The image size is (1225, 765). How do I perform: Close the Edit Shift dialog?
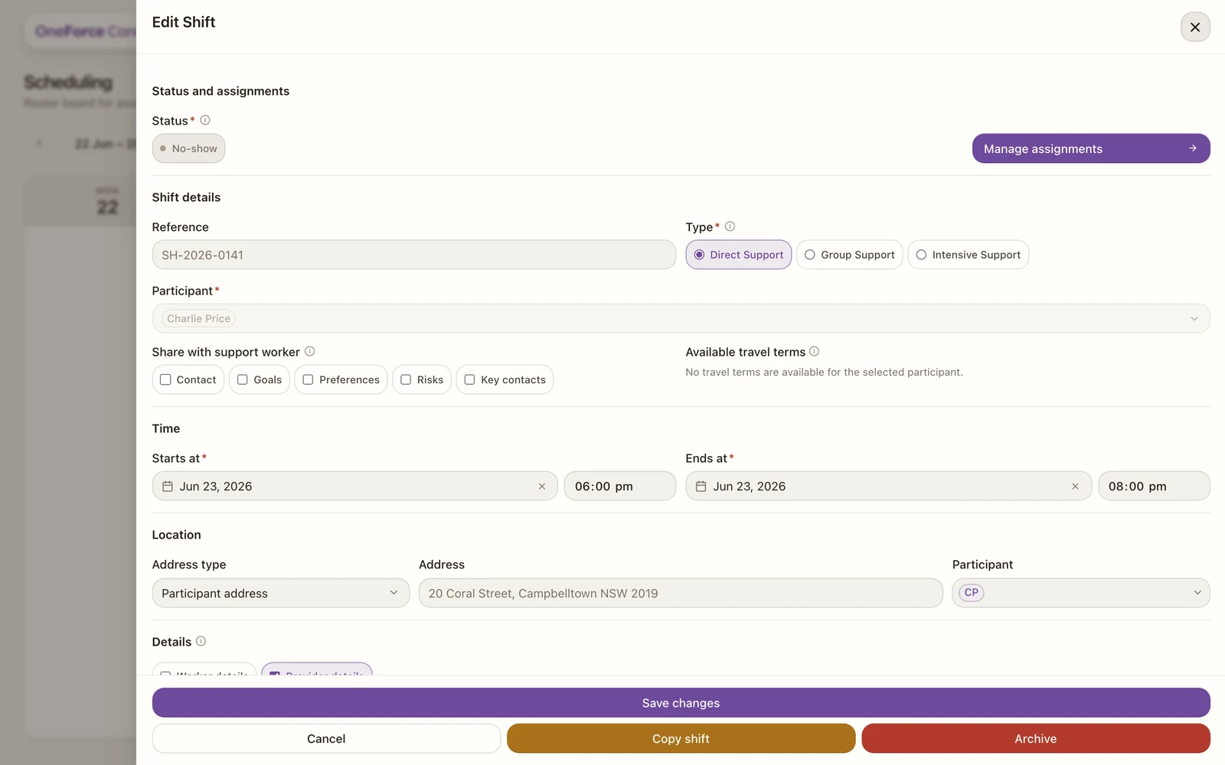(x=1194, y=27)
